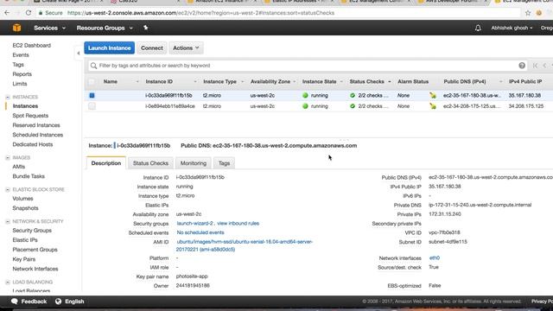Collapse the IMAGES sidebar section
This screenshot has width=553, height=311.
[8, 157]
